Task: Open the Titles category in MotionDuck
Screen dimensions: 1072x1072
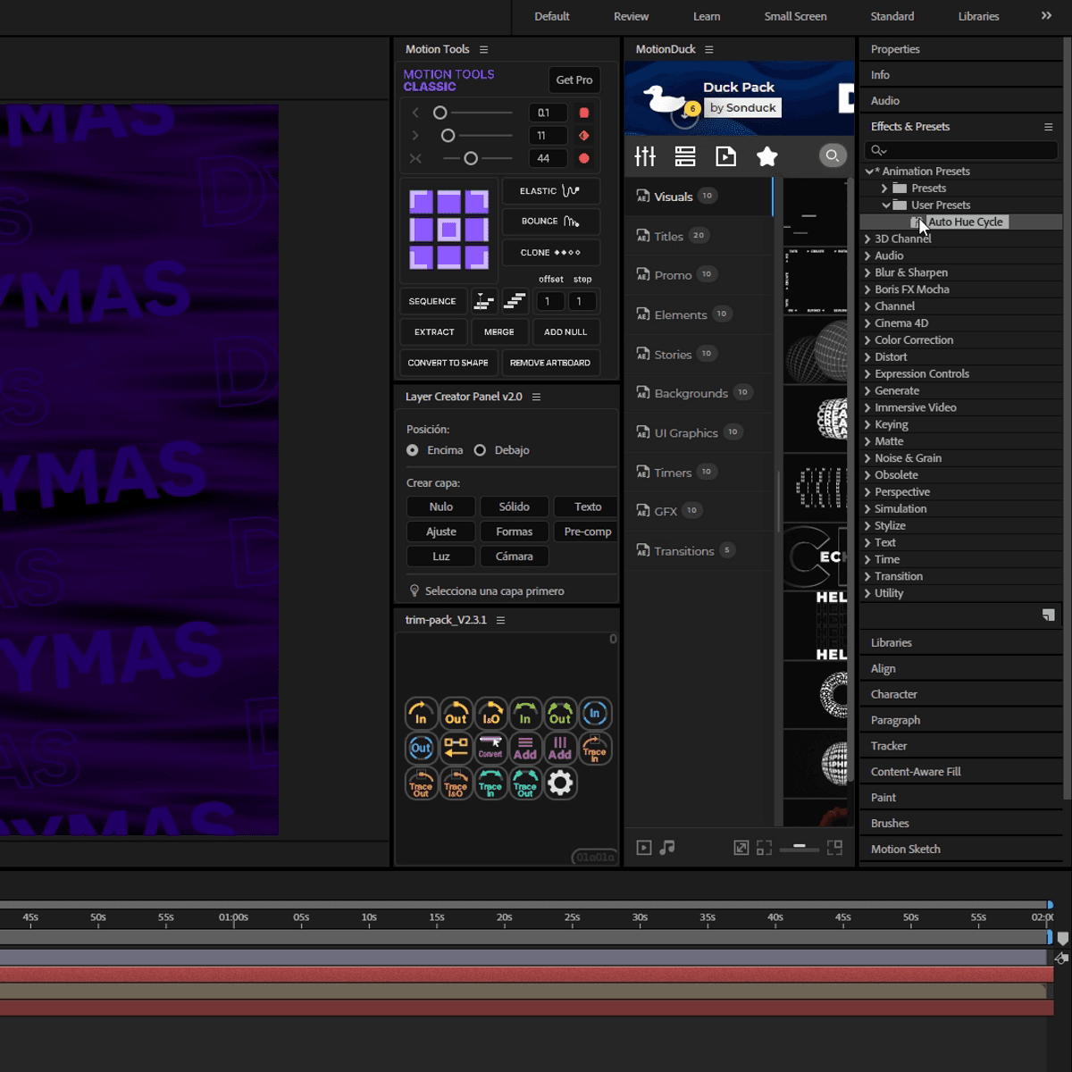Action: click(x=669, y=236)
